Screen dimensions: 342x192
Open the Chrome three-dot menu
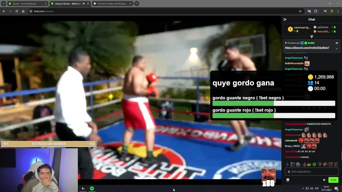[338, 11]
